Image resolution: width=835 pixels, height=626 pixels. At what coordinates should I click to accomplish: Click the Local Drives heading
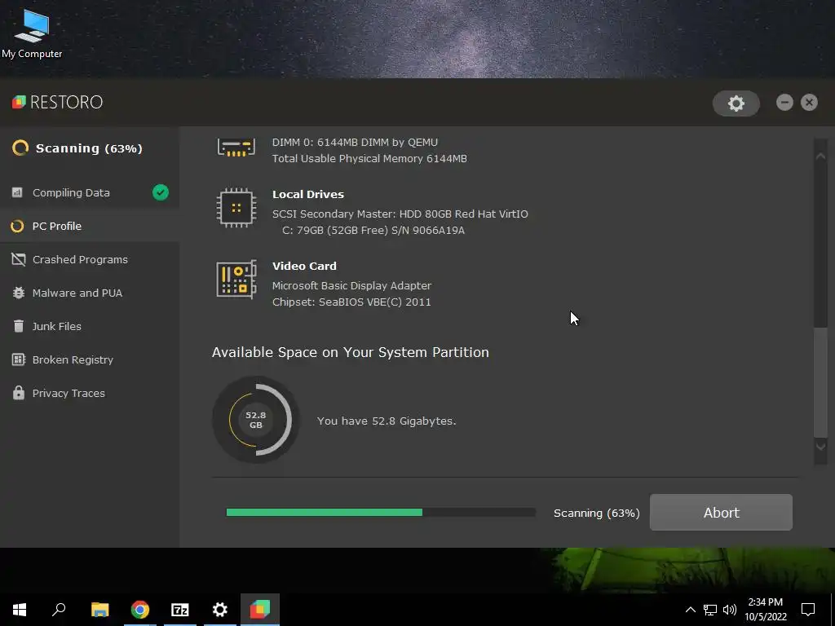click(x=307, y=194)
